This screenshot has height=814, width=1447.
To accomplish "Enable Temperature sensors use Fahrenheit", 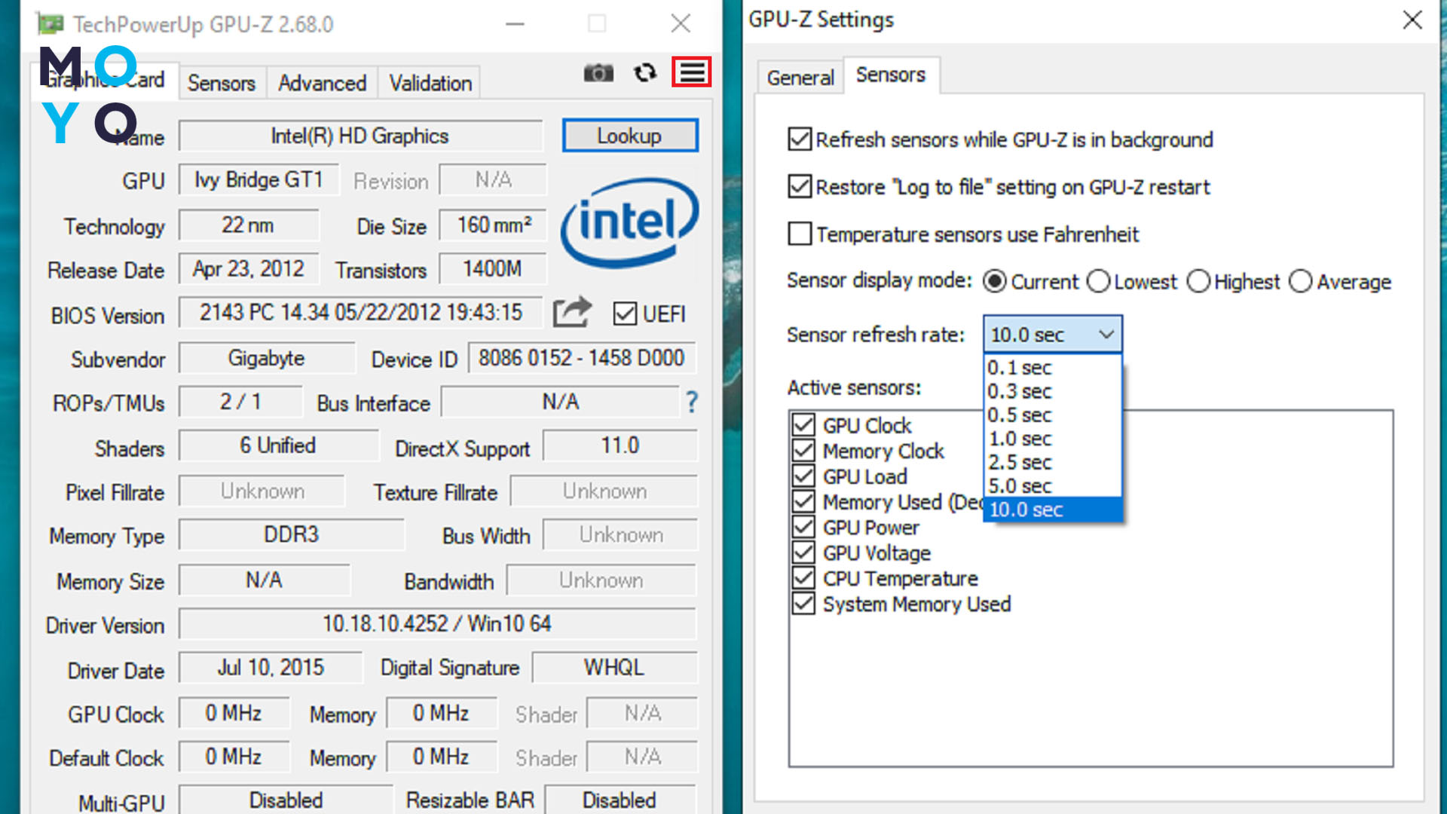I will click(800, 234).
